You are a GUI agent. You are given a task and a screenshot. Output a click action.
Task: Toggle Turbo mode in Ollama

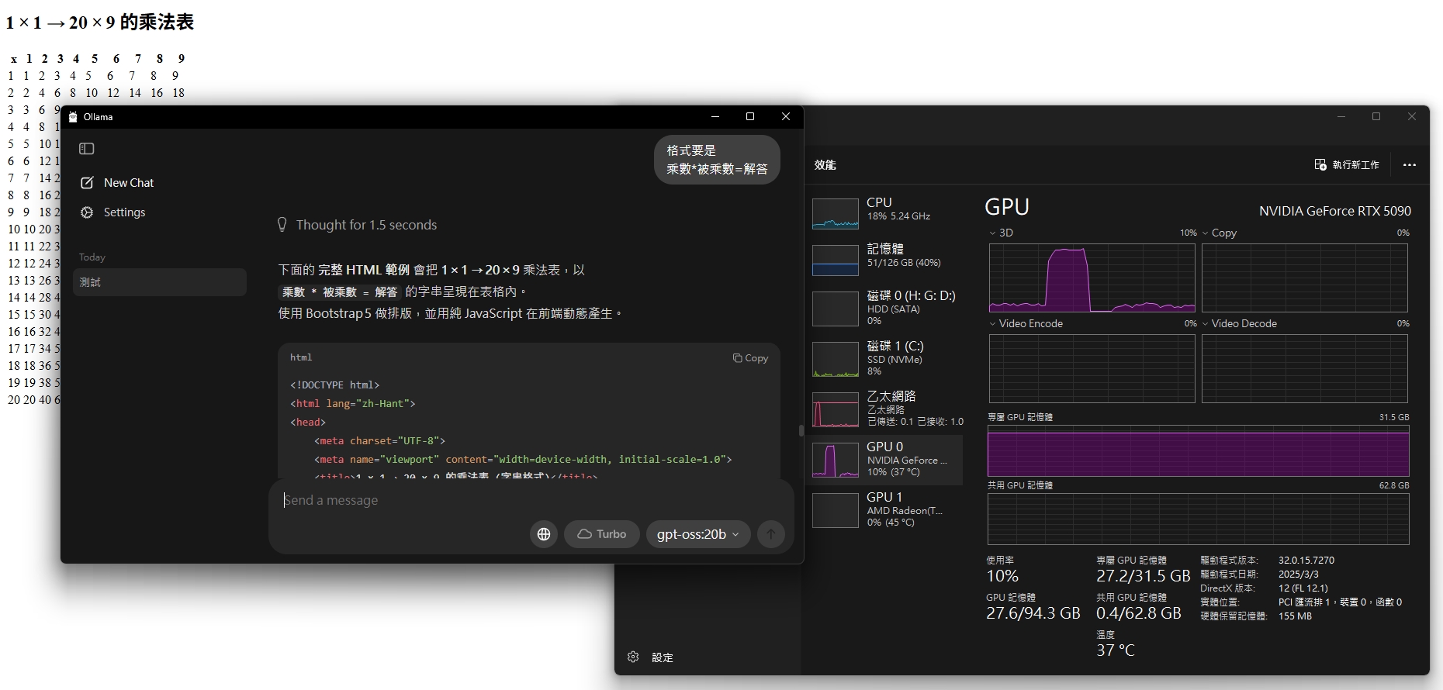tap(601, 534)
